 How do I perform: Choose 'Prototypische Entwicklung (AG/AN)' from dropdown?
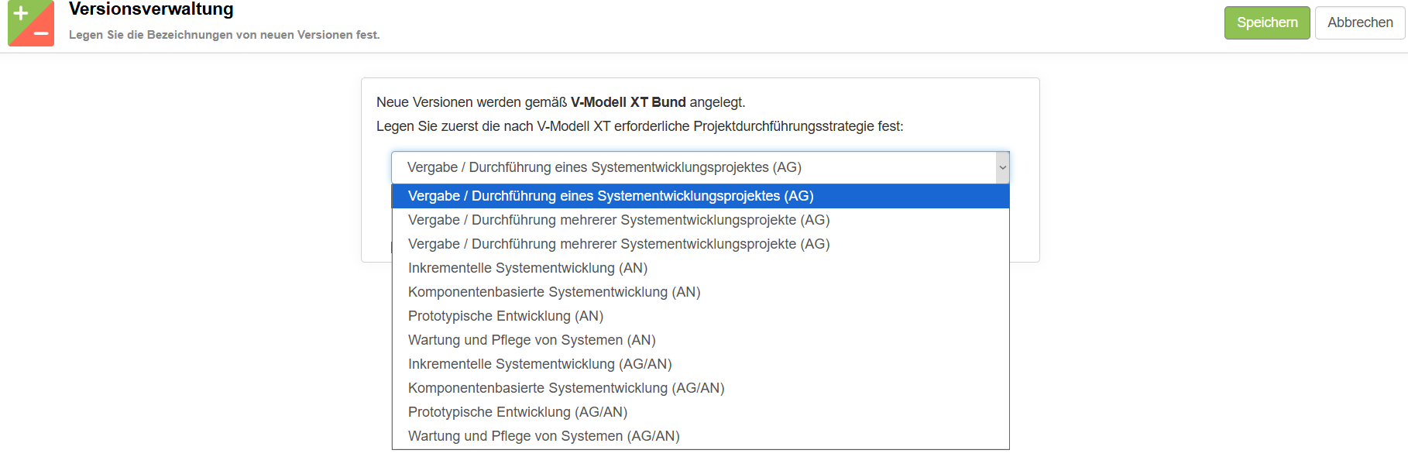coord(517,412)
